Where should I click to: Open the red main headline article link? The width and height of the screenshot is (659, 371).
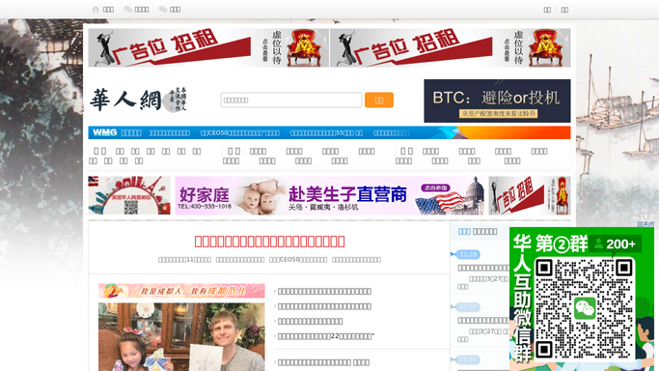click(269, 242)
